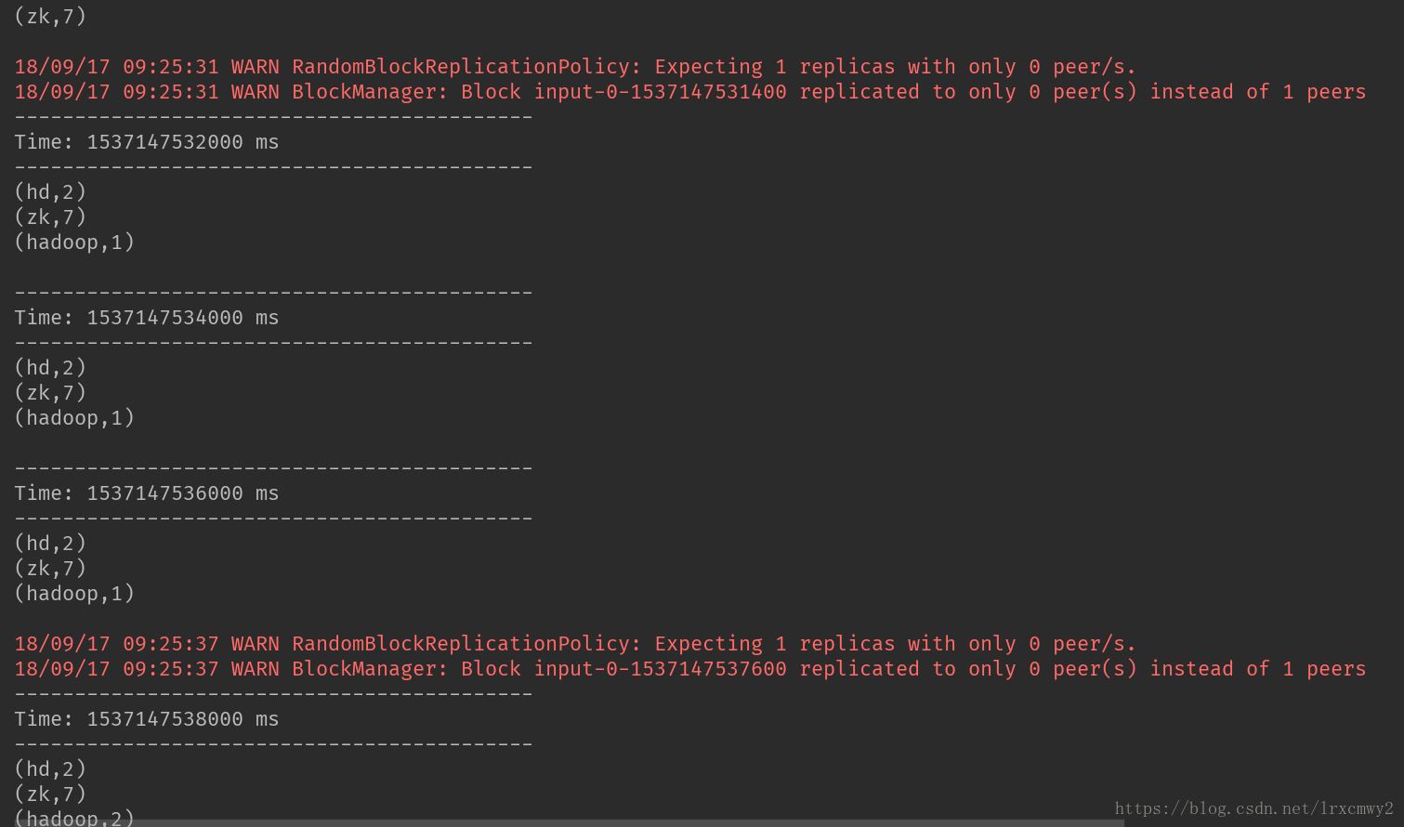The width and height of the screenshot is (1404, 827).
Task: Click the 09:25:37 RandomBlockReplicationPolicy warning line
Action: 574,644
